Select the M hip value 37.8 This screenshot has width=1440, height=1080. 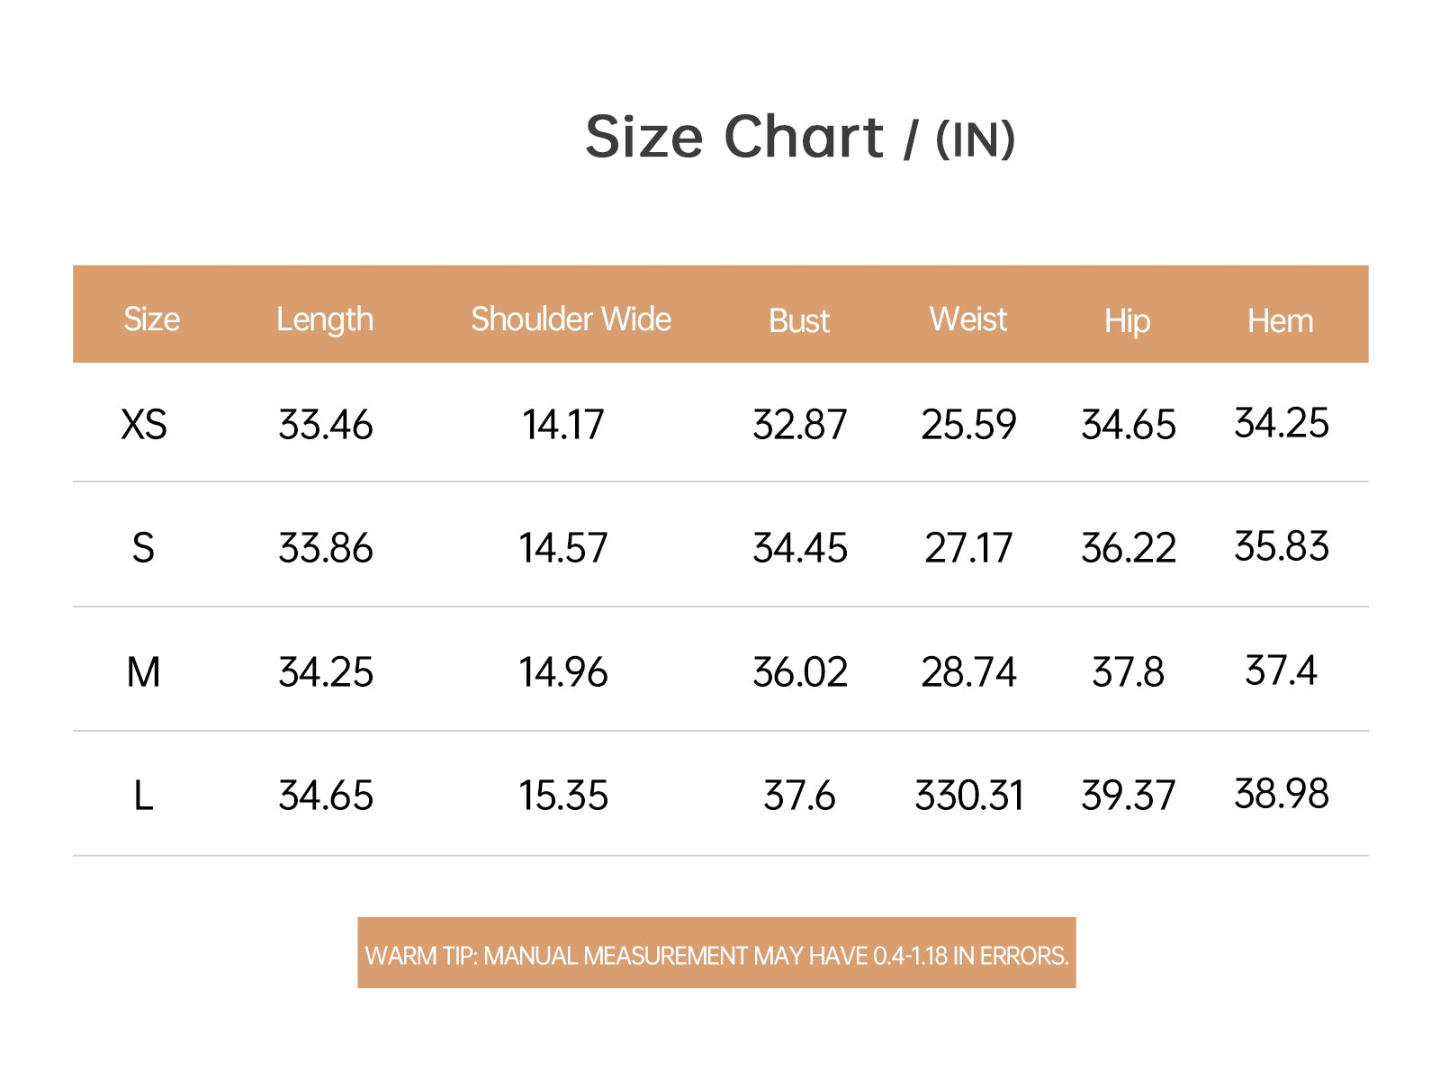pos(1128,672)
